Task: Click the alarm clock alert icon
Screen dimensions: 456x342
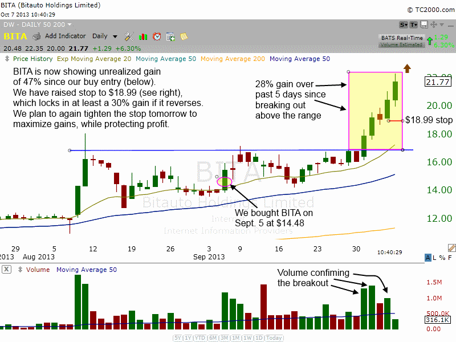Action: coord(157,36)
